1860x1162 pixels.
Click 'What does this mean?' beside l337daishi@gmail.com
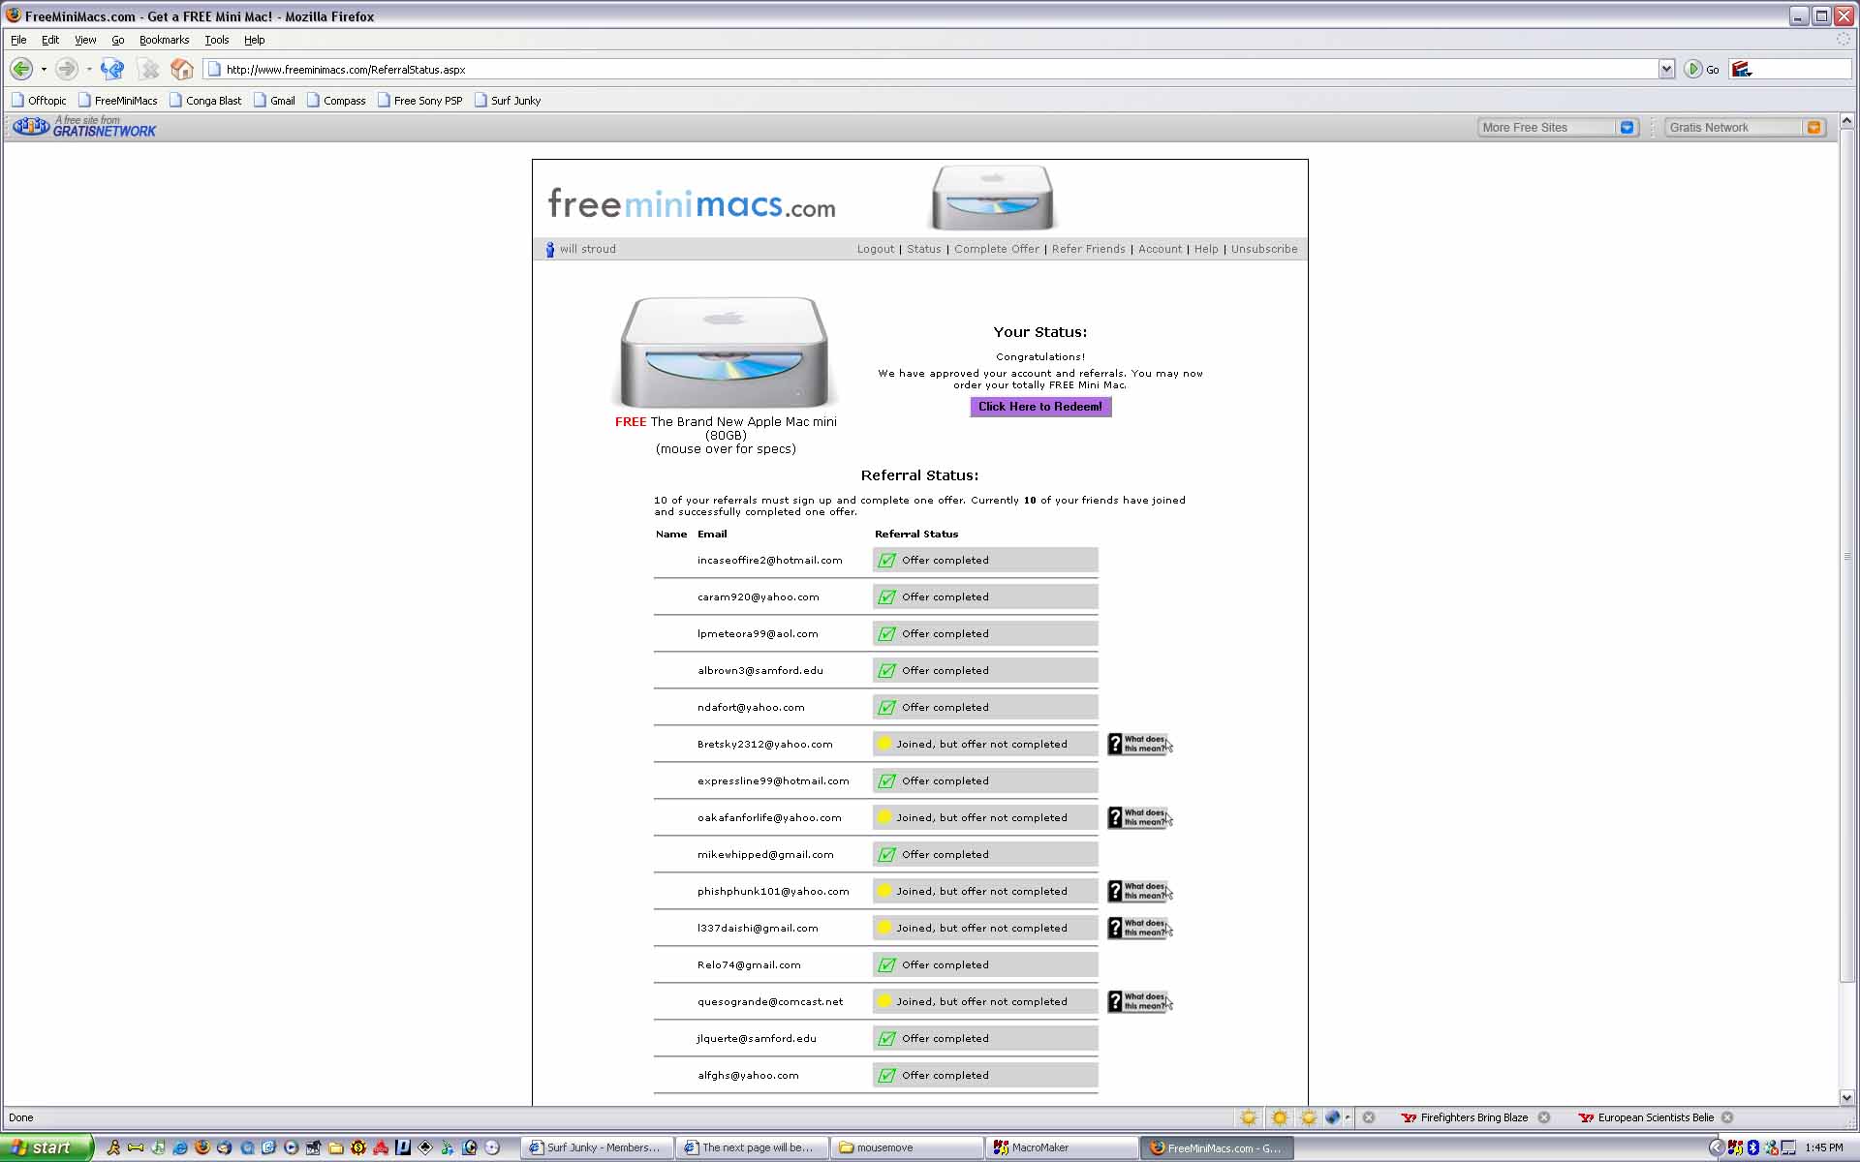pos(1139,928)
